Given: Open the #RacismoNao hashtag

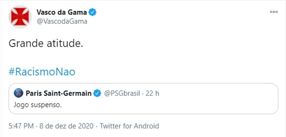Looking at the screenshot, I should click(42, 72).
